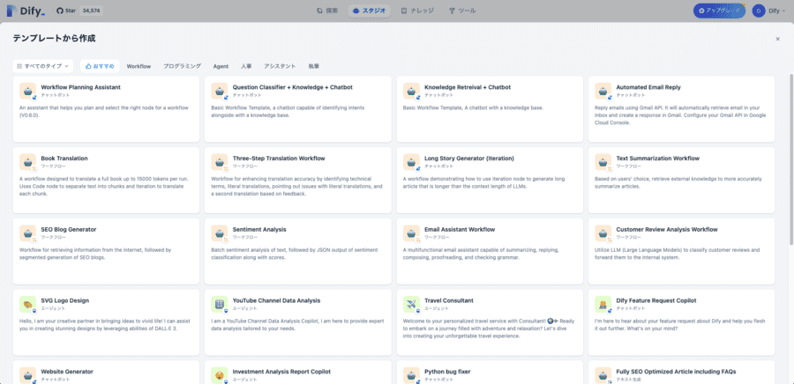
Task: Click the Automated Email Reply icon
Action: [x=603, y=91]
